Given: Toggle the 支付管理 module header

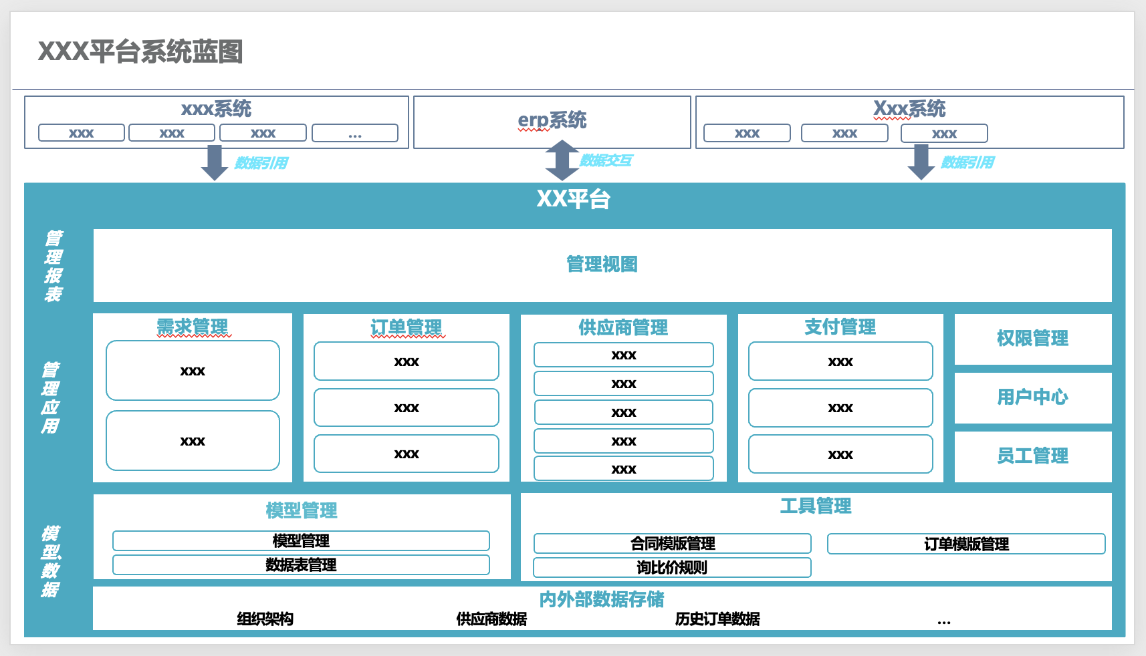Looking at the screenshot, I should point(840,327).
